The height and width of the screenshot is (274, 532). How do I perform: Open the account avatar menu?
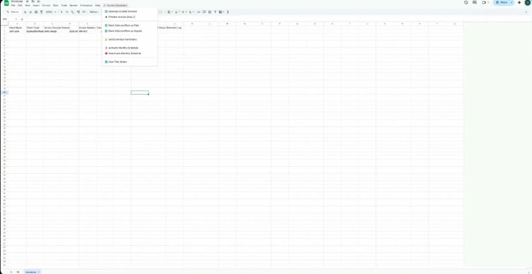tap(528, 2)
